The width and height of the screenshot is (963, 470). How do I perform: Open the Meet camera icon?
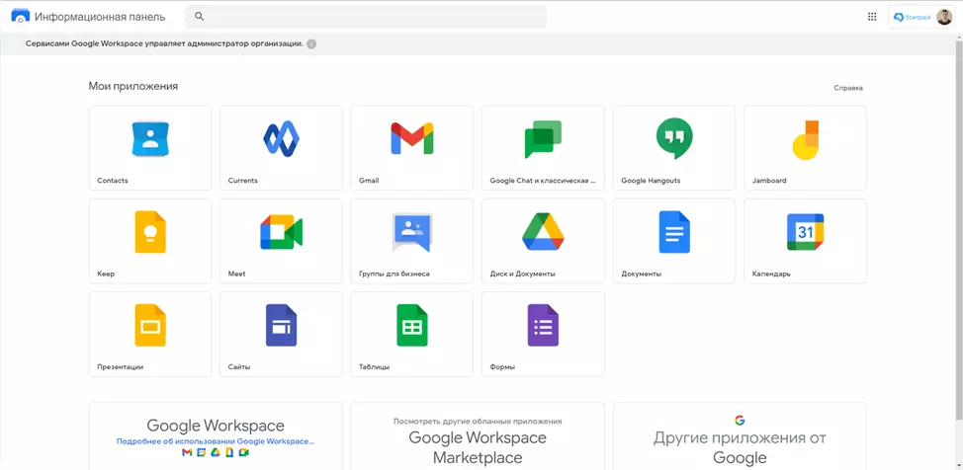click(x=281, y=232)
